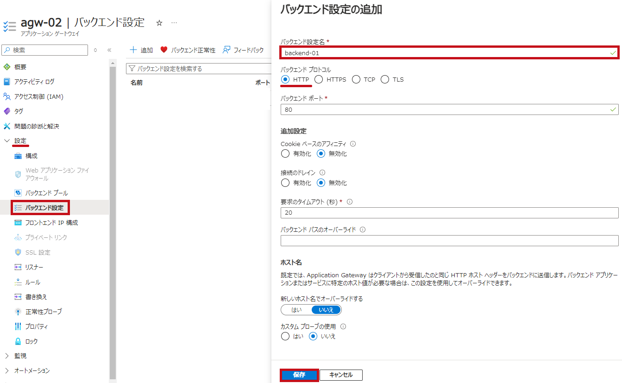The width and height of the screenshot is (622, 383).
Task: Expand the 監視 (Monitoring) section
Action: tap(6, 356)
